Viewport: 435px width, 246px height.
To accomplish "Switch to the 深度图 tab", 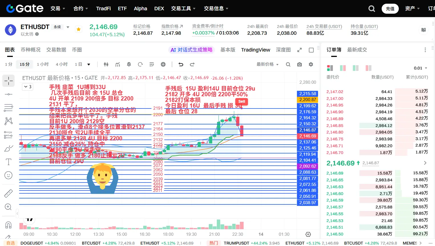I will tap(283, 50).
